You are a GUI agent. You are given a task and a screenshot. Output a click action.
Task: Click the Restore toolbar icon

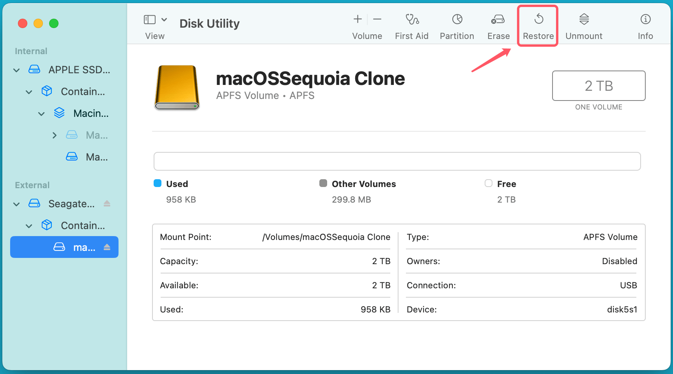pyautogui.click(x=538, y=19)
